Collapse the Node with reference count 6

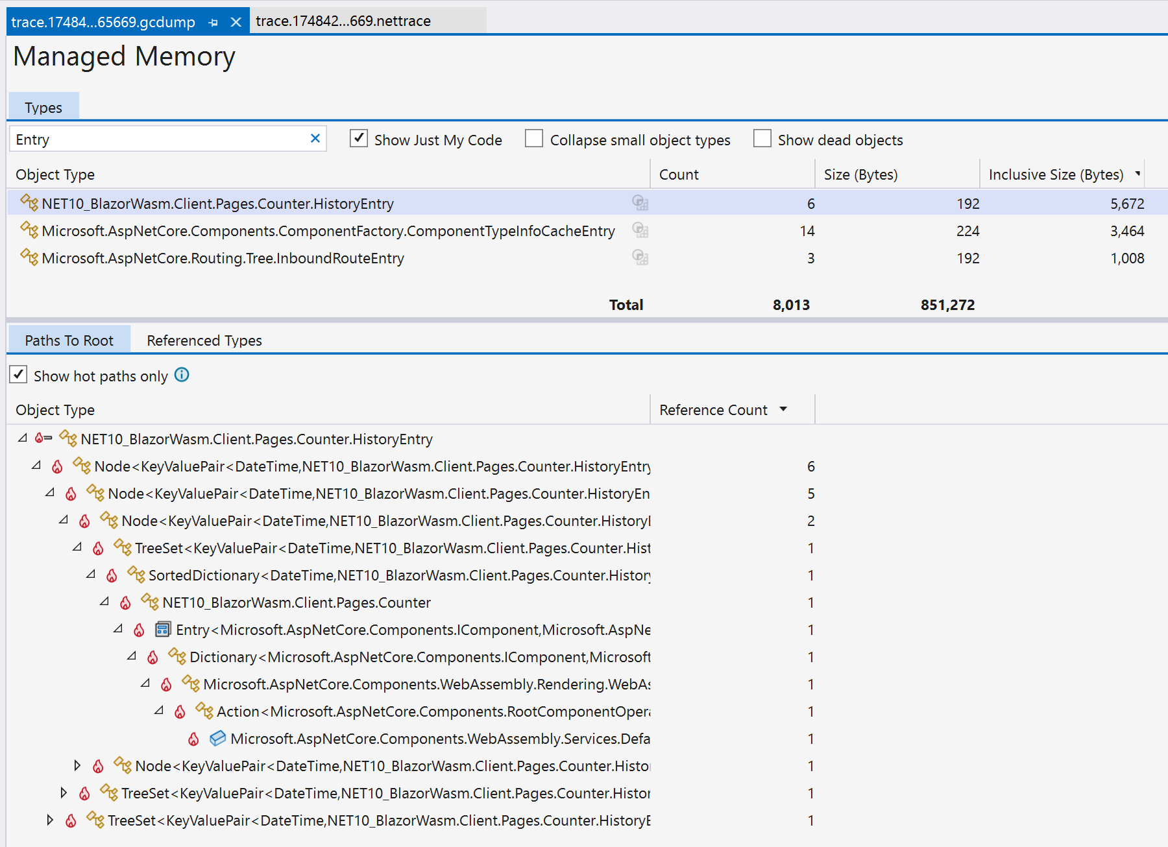coord(36,465)
